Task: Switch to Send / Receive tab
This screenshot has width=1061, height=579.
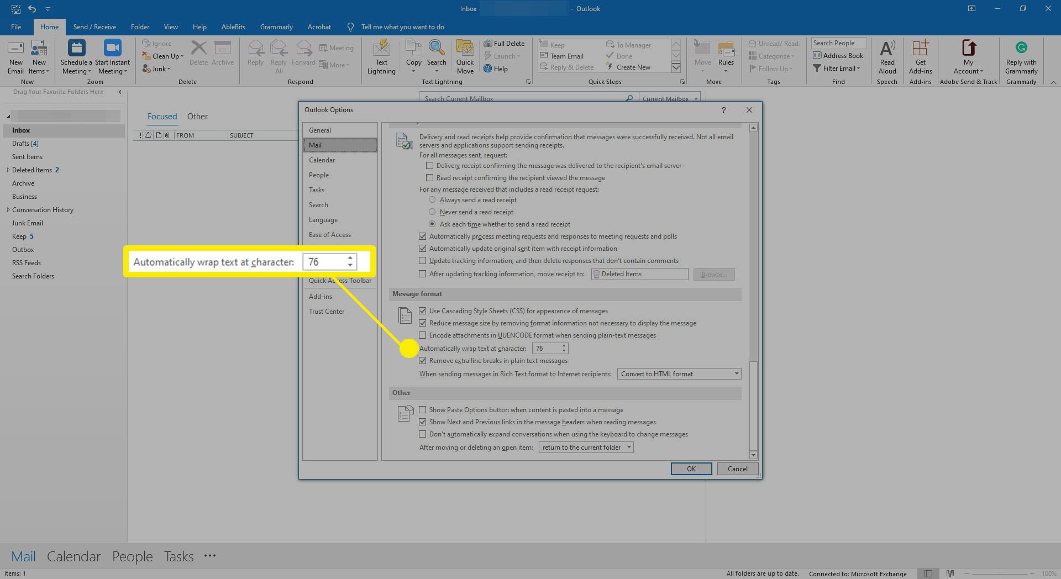Action: [x=94, y=27]
